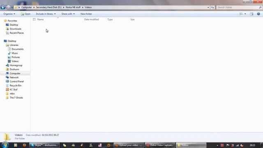Go forward with the Forward arrow button
Image resolution: width=263 pixels, height=148 pixels.
(x=8, y=7)
